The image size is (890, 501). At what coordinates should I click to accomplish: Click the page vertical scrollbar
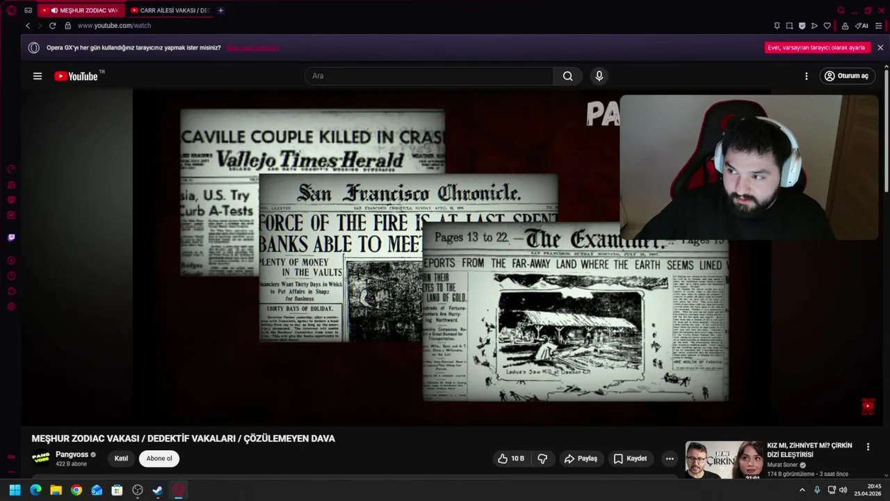[x=887, y=130]
